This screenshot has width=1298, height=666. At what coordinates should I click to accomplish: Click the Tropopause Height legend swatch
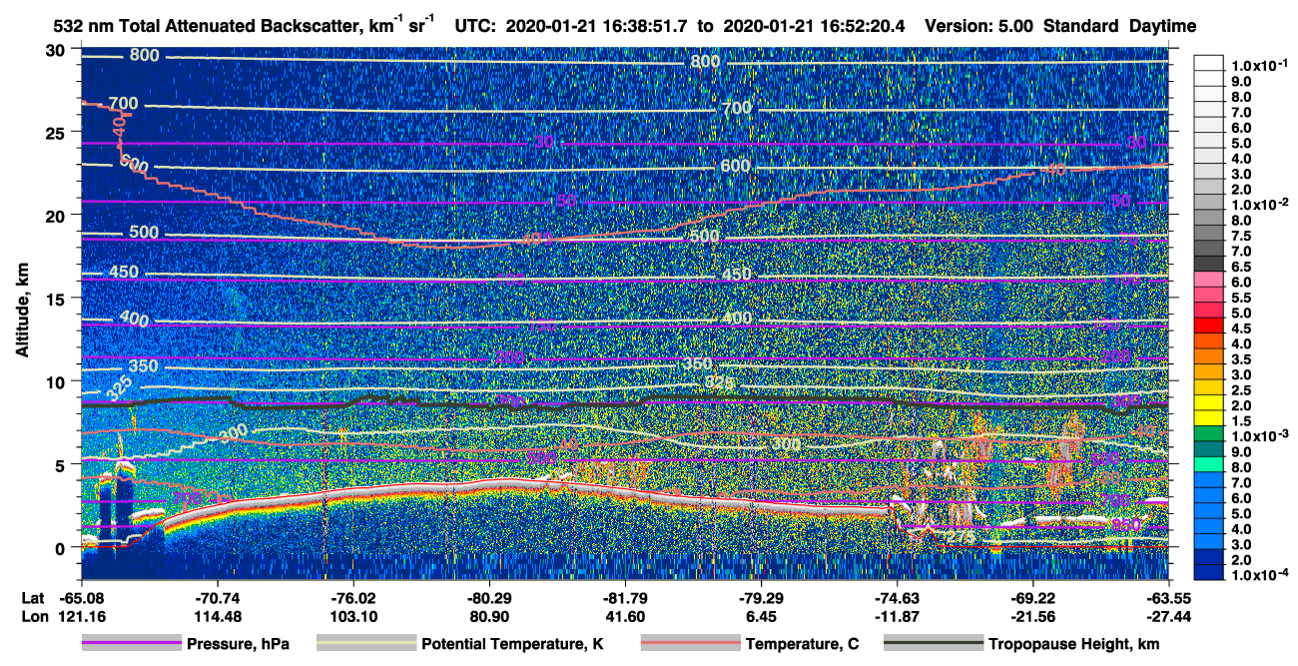933,644
